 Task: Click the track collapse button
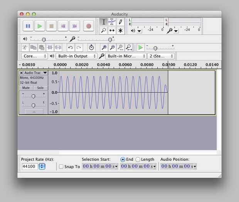(34, 112)
